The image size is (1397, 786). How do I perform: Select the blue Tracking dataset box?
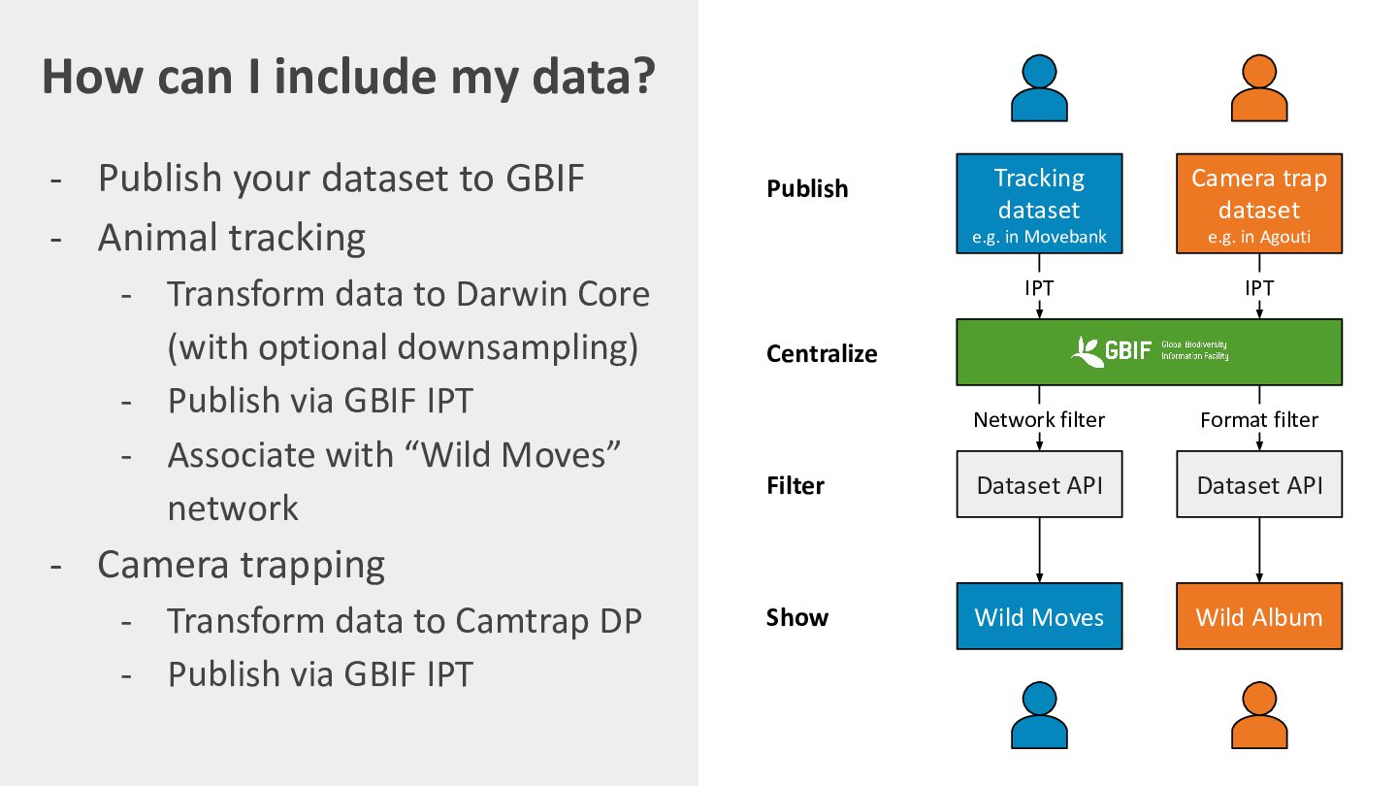[1039, 204]
